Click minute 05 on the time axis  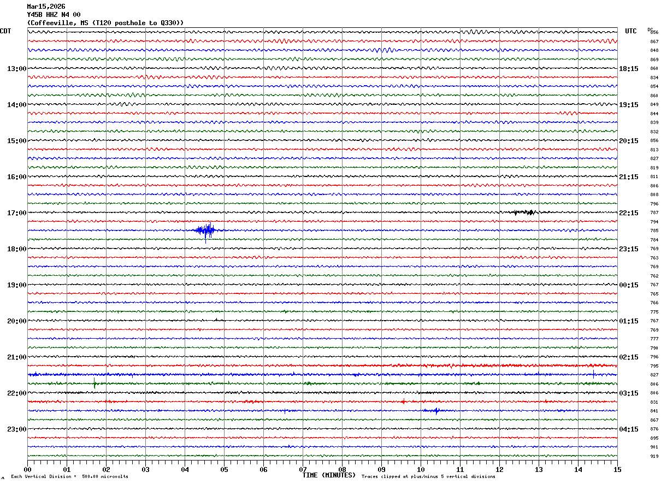pyautogui.click(x=224, y=469)
